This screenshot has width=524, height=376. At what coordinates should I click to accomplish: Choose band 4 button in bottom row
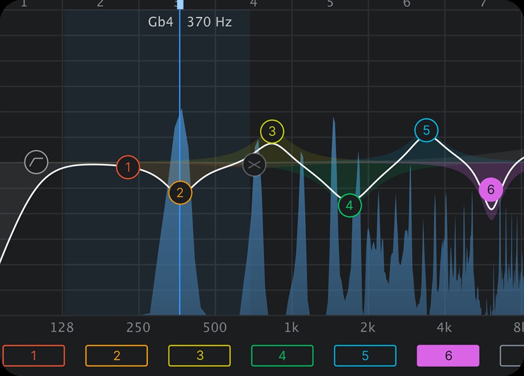click(x=282, y=356)
